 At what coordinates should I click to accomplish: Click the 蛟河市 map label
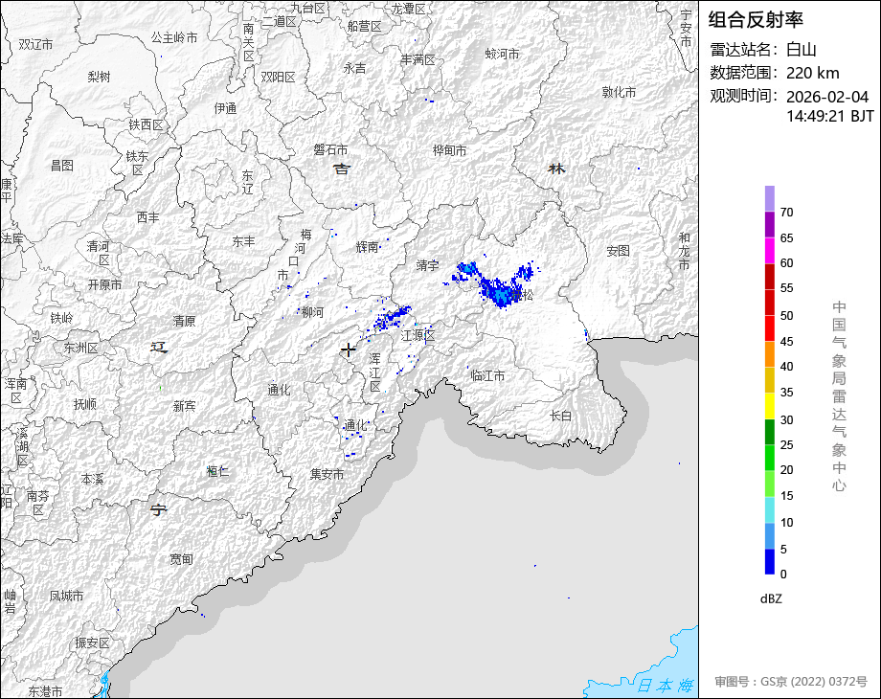pos(503,54)
